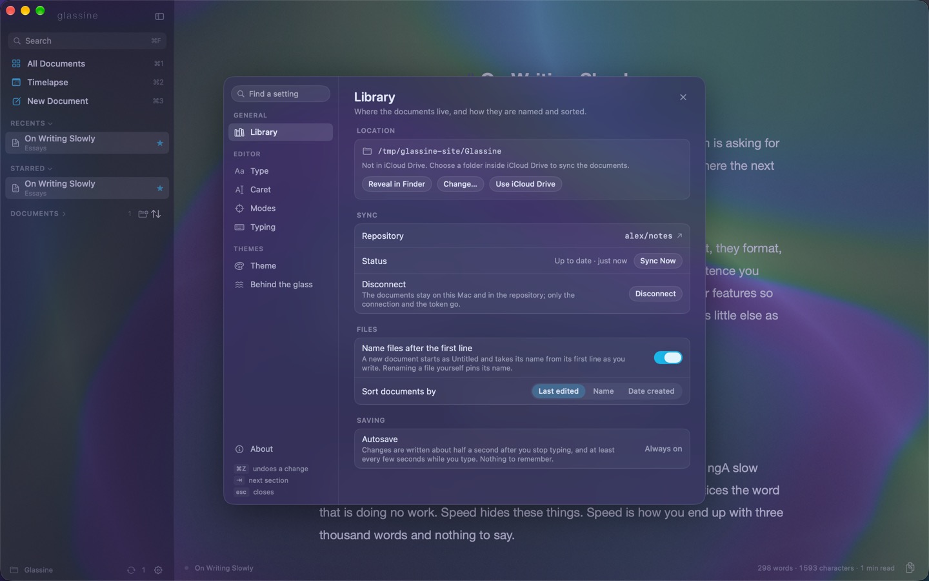Go to the Modes settings section
The width and height of the screenshot is (929, 581).
click(x=281, y=209)
